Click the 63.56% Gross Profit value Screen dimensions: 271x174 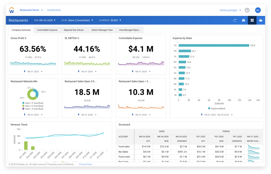click(x=33, y=49)
